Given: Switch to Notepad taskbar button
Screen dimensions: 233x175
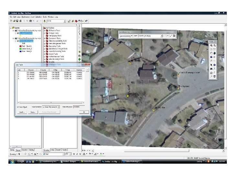Looking at the screenshot, I should tap(69, 161).
